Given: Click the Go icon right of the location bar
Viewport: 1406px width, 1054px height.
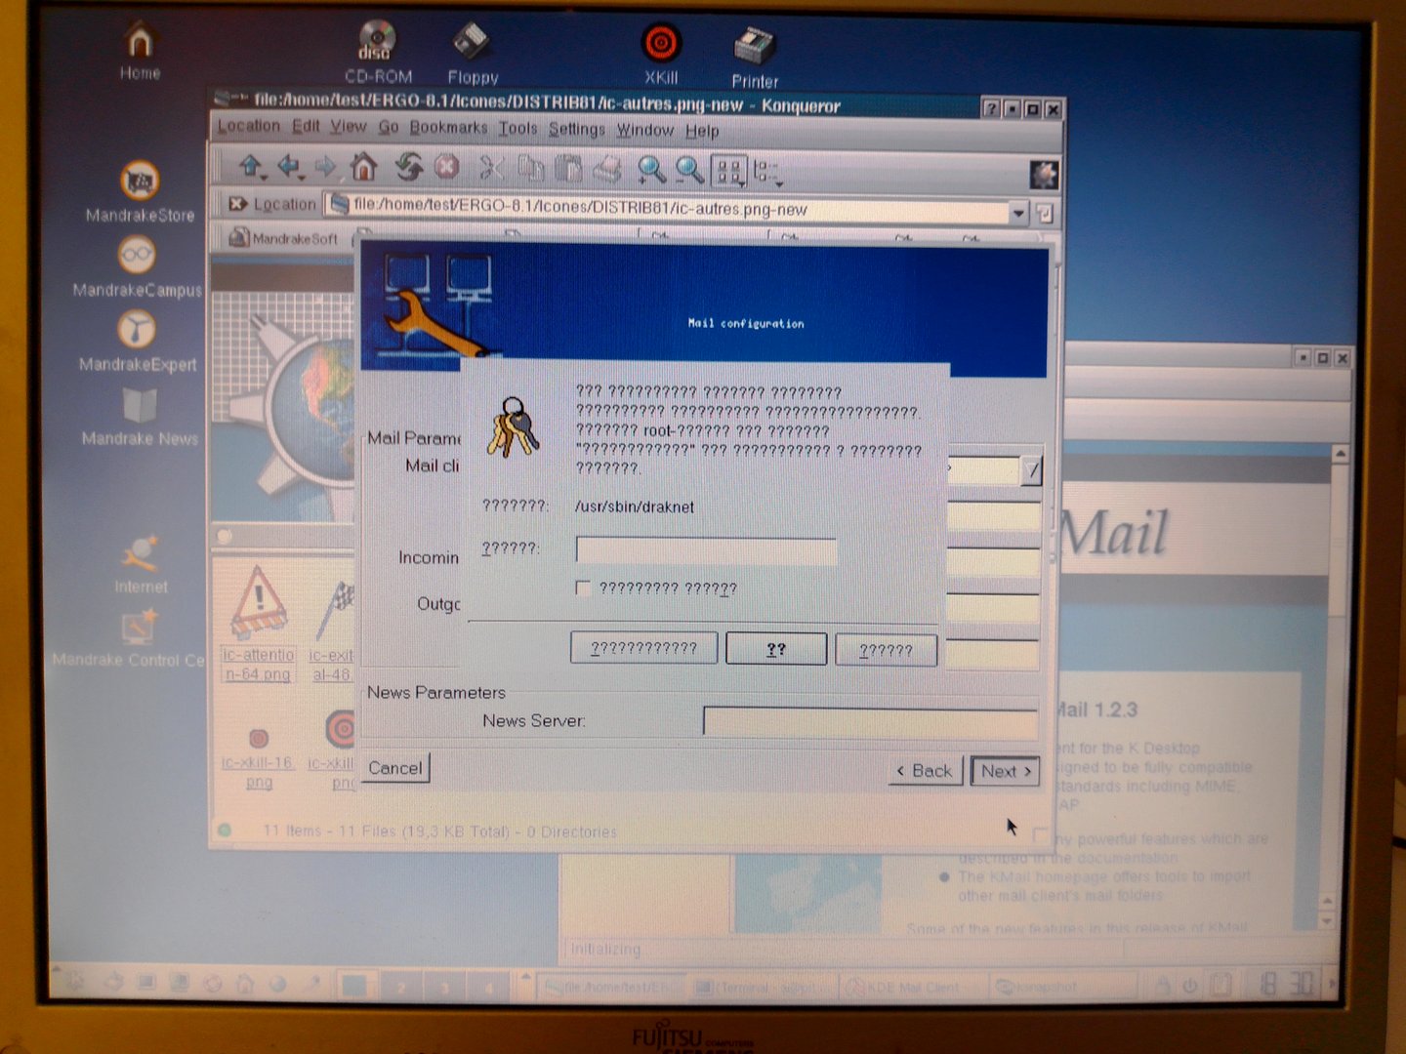Looking at the screenshot, I should point(1044,213).
